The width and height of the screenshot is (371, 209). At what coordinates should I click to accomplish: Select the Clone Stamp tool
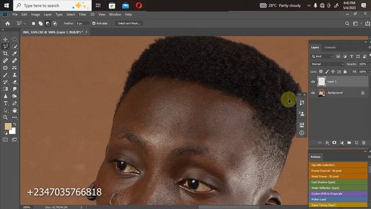click(x=14, y=75)
